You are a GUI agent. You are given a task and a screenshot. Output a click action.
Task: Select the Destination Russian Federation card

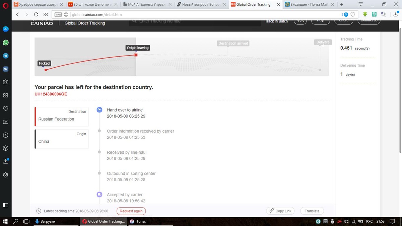(x=62, y=117)
